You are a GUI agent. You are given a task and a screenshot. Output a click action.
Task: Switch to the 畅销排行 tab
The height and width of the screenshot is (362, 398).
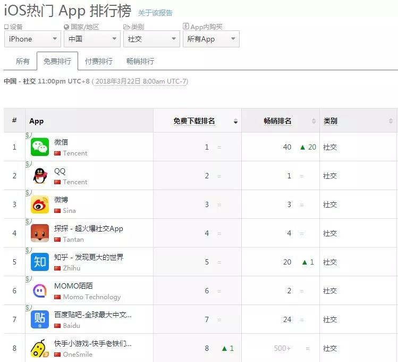[x=140, y=61]
